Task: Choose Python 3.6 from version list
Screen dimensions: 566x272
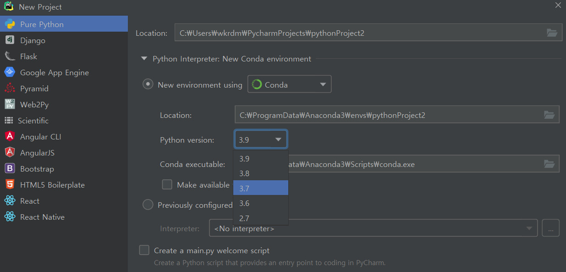Action: [261, 203]
